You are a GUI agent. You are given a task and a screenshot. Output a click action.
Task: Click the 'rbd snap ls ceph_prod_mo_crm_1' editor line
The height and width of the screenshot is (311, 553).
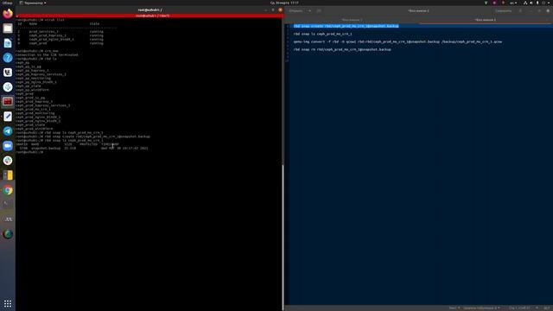click(322, 34)
